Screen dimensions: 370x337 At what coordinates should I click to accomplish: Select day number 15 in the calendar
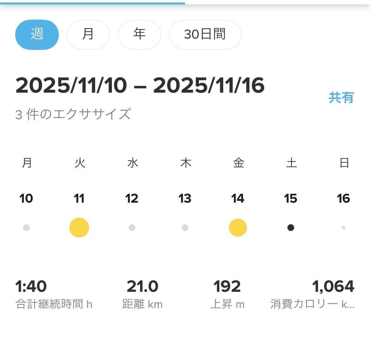click(x=291, y=199)
